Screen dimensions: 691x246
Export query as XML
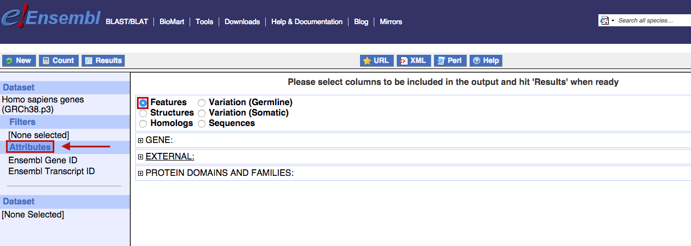(x=414, y=61)
